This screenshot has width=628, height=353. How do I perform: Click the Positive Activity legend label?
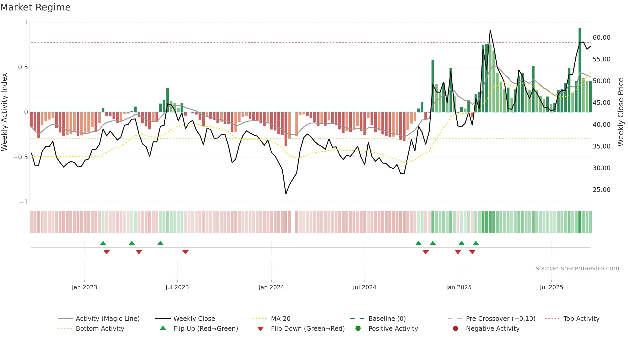point(393,328)
